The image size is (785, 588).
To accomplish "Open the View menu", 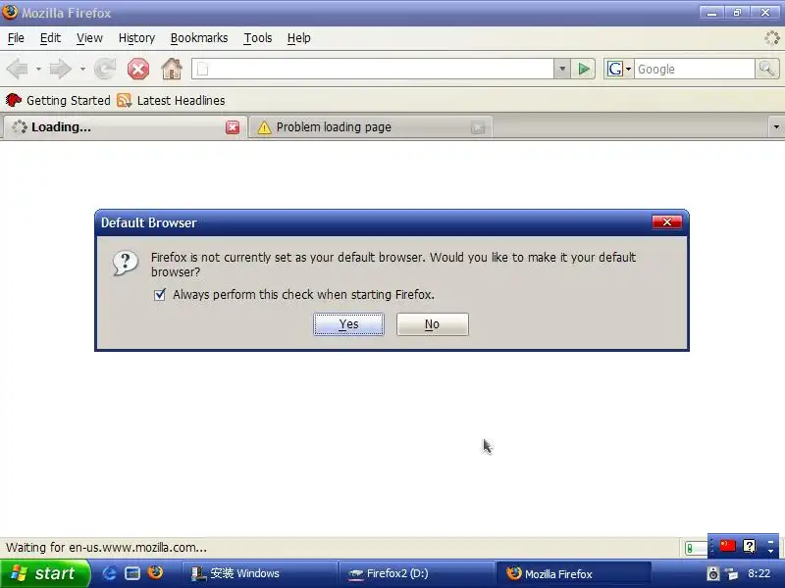I will [89, 38].
